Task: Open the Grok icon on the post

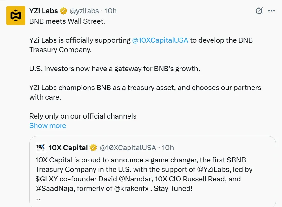Action: (x=259, y=11)
